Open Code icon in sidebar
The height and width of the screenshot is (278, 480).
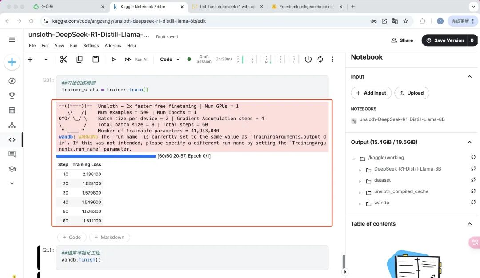pyautogui.click(x=12, y=140)
